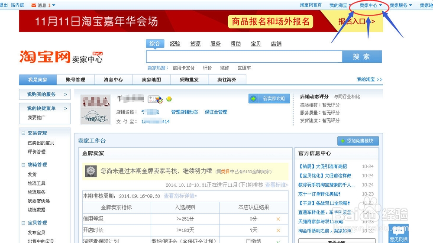This screenshot has width=433, height=243.
Task: Open news item 双十一订单转化奥秘!
Action: pyautogui.click(x=319, y=194)
